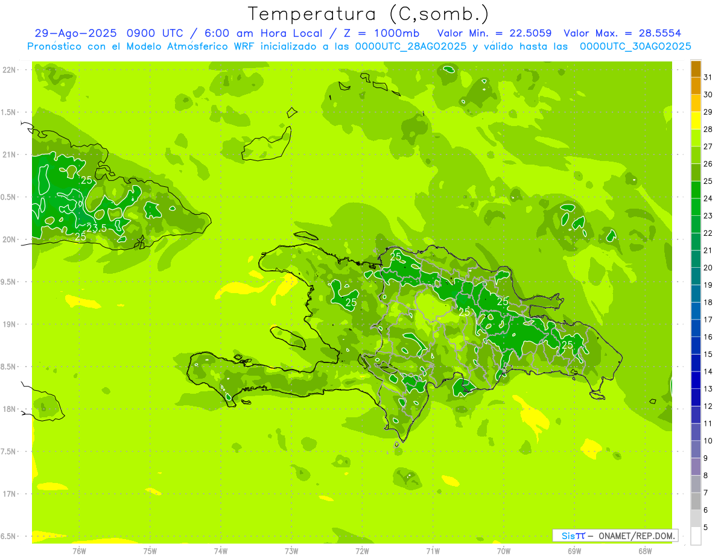Image resolution: width=724 pixels, height=559 pixels.
Task: Click legend swatch between 24 and 25
Action: click(x=696, y=190)
